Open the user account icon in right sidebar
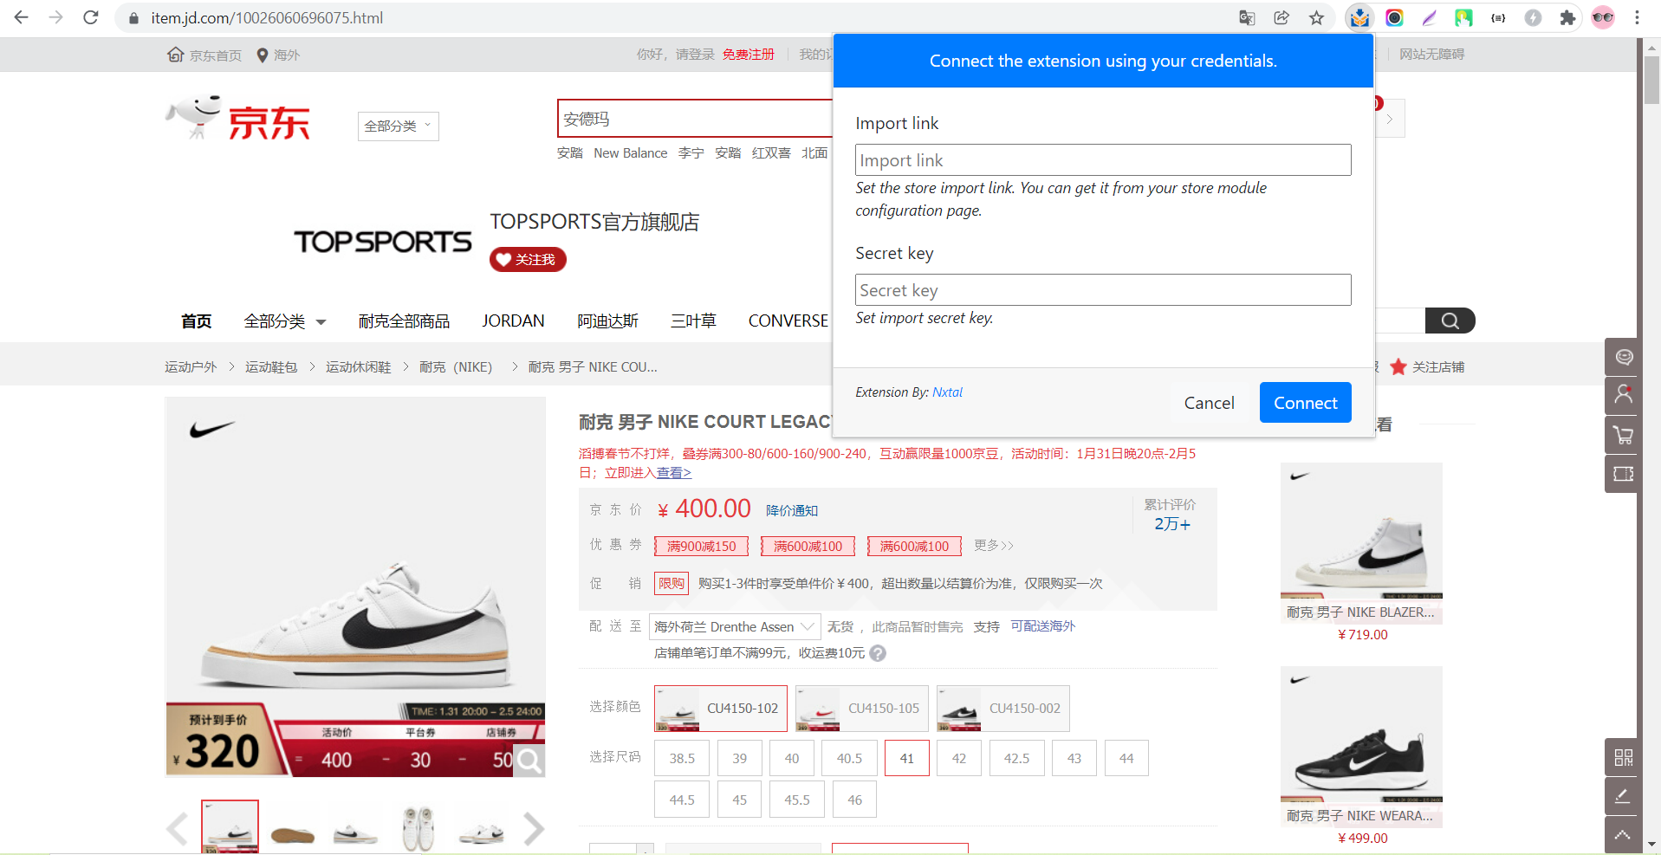Image resolution: width=1661 pixels, height=855 pixels. [1623, 395]
